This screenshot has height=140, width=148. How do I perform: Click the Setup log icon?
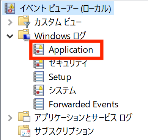(39, 77)
